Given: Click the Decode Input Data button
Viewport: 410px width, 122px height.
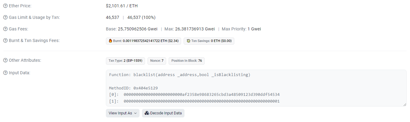Looking at the screenshot, I should [163, 113].
